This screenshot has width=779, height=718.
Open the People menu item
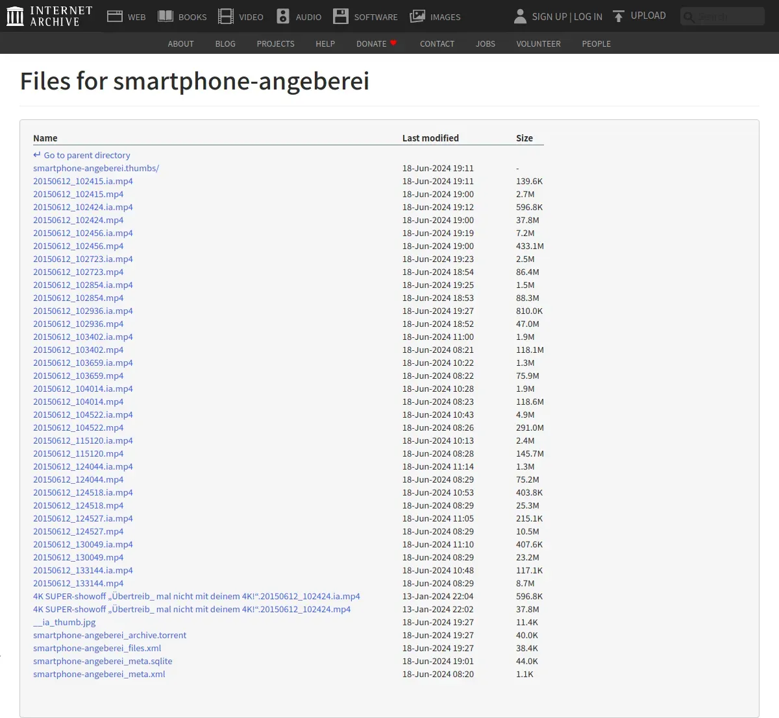[x=596, y=43]
